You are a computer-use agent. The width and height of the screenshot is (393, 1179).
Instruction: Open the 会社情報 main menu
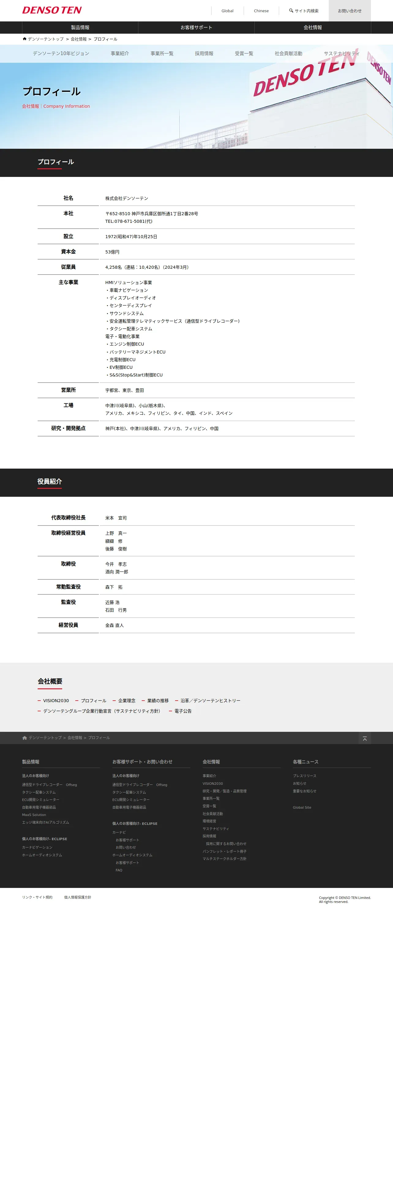(x=313, y=28)
